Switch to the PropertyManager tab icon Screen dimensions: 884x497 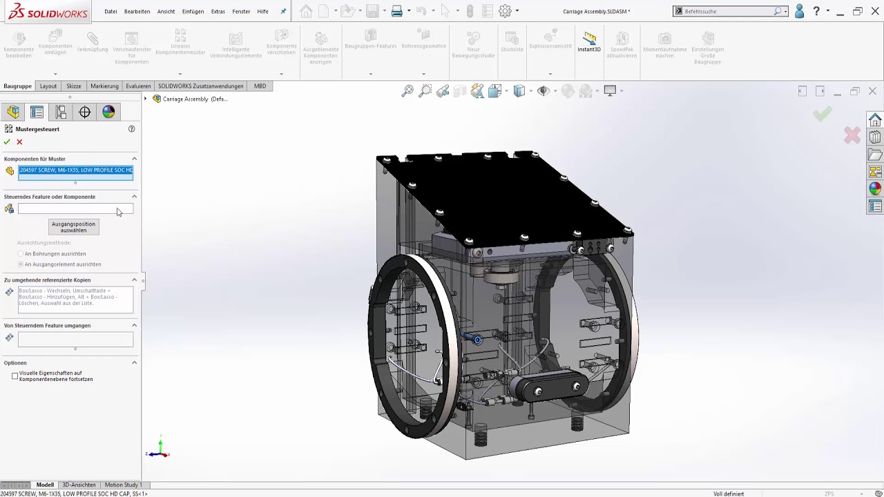pyautogui.click(x=37, y=112)
